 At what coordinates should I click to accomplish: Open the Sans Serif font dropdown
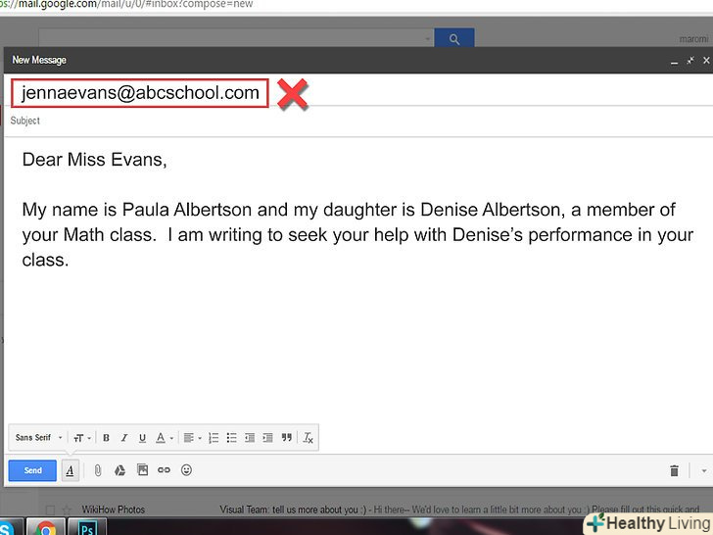click(39, 438)
